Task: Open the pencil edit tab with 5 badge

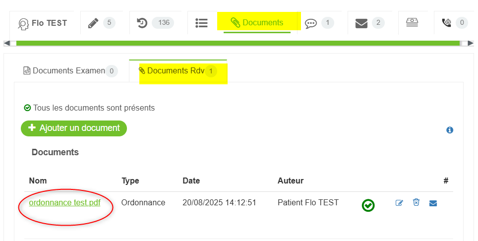Action: tap(101, 23)
